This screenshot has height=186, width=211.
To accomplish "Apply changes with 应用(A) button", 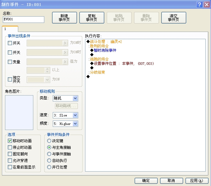I will pyautogui.click(x=197, y=181).
